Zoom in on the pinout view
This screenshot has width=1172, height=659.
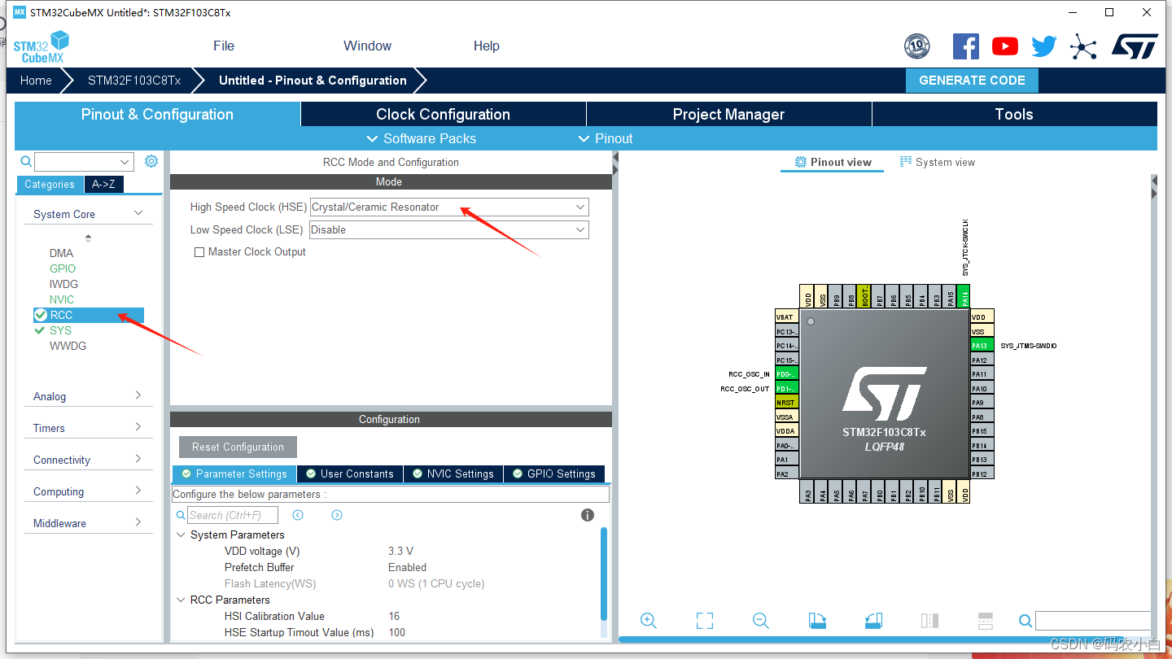(649, 621)
